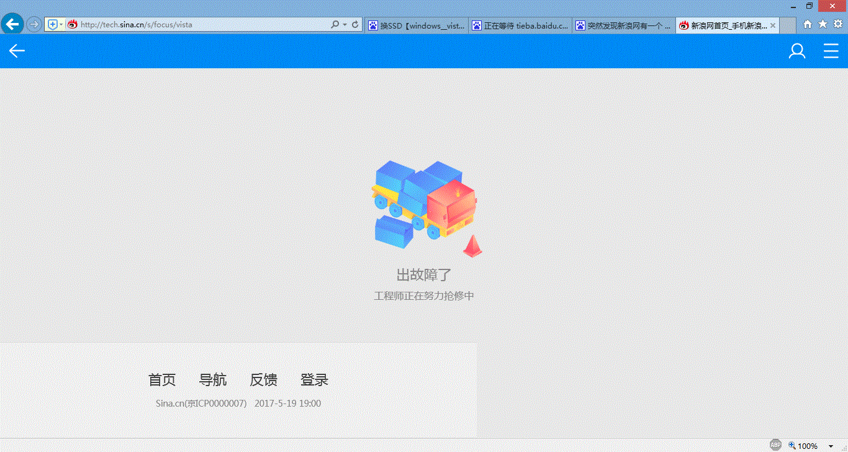Open the browser Home icon

click(x=808, y=24)
